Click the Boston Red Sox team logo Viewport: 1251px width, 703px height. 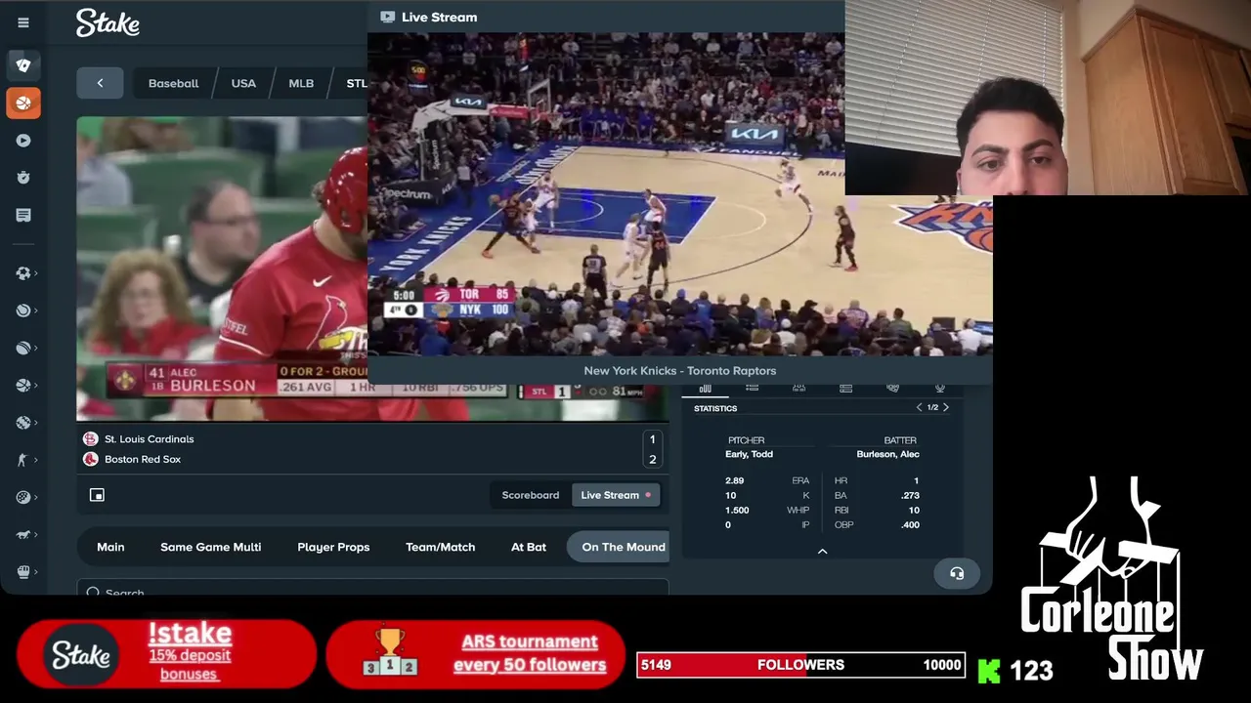[x=90, y=459]
